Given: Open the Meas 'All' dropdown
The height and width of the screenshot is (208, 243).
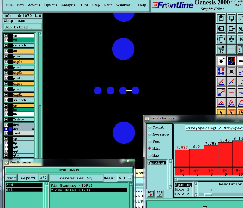Looking at the screenshot, I should tap(125, 178).
